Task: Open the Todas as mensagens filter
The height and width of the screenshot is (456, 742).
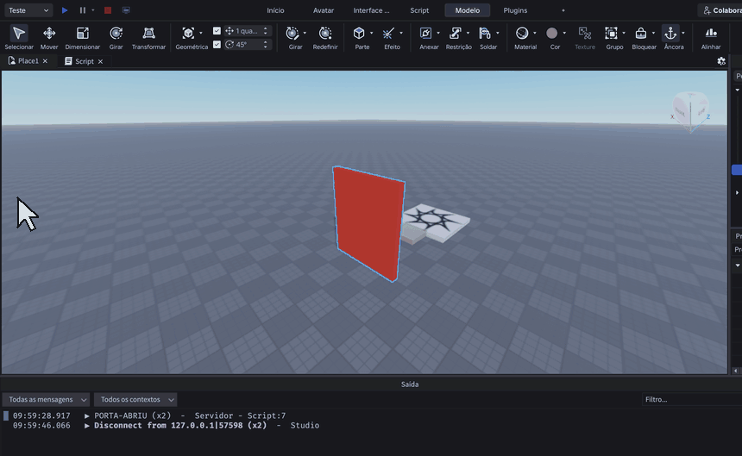Action: 46,399
